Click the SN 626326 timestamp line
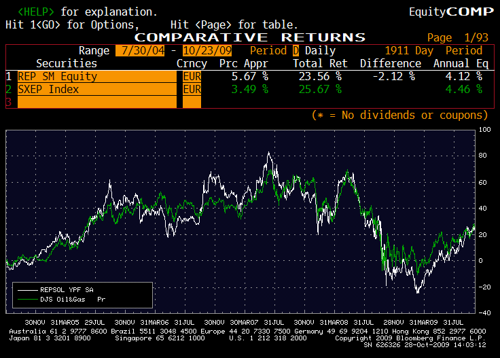 (425, 345)
